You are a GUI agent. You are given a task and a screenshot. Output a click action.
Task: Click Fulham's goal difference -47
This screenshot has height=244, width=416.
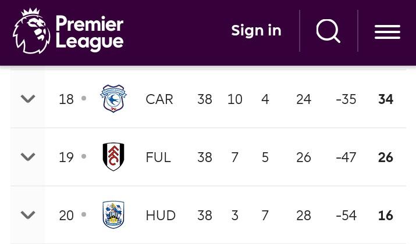[346, 157]
